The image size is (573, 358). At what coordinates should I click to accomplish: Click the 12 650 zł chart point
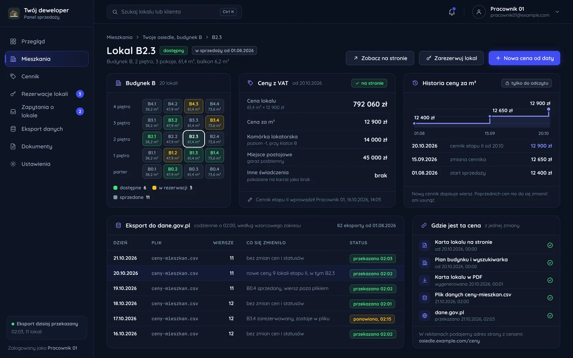[x=490, y=116]
